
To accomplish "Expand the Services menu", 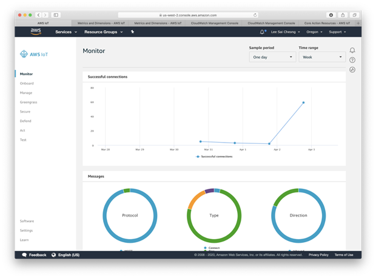I will tap(66, 32).
